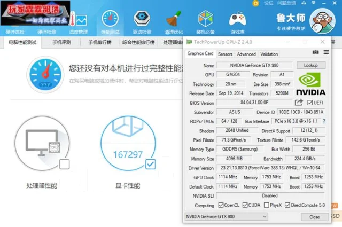Click the Lookup button

[311, 65]
